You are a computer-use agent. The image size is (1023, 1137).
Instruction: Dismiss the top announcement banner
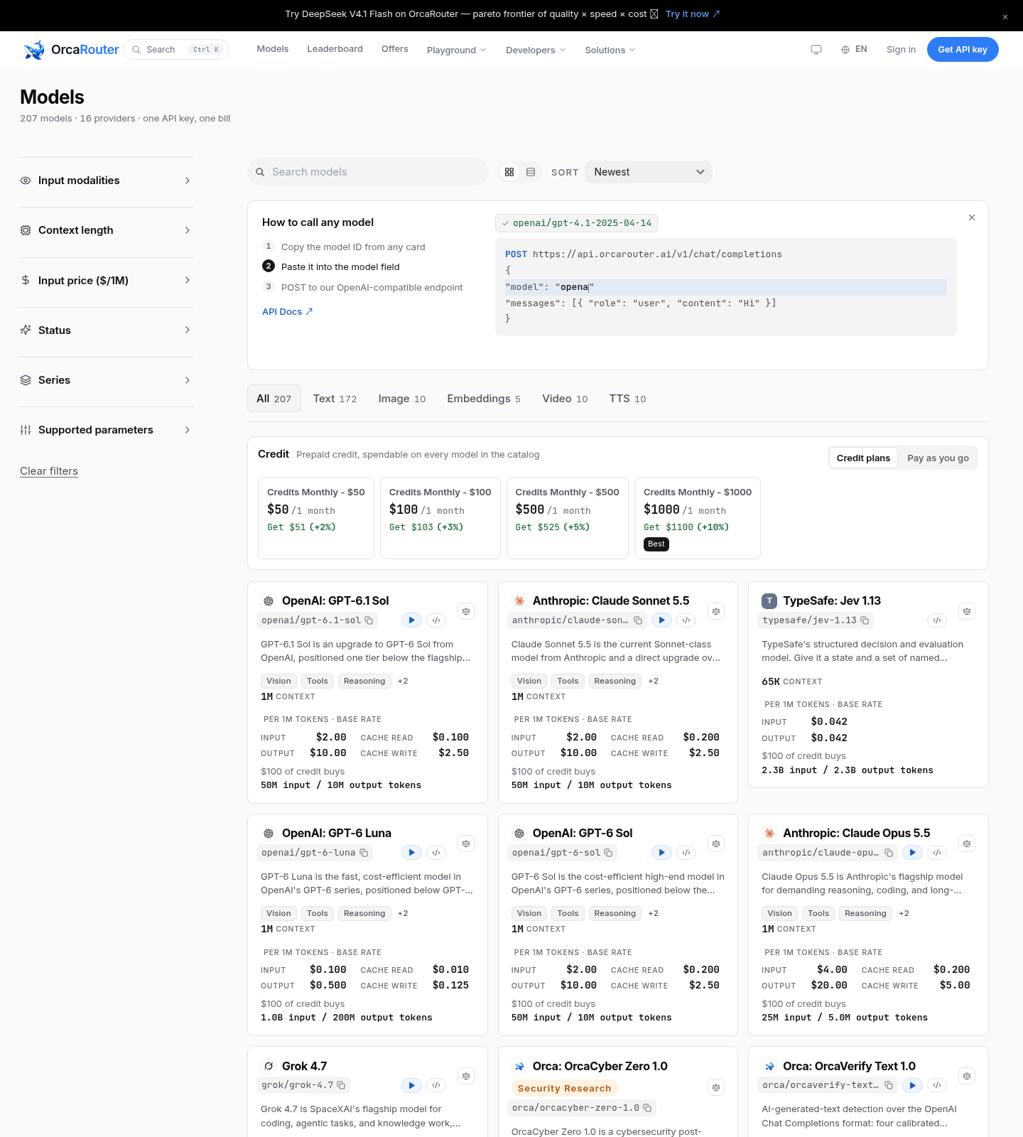click(1005, 17)
